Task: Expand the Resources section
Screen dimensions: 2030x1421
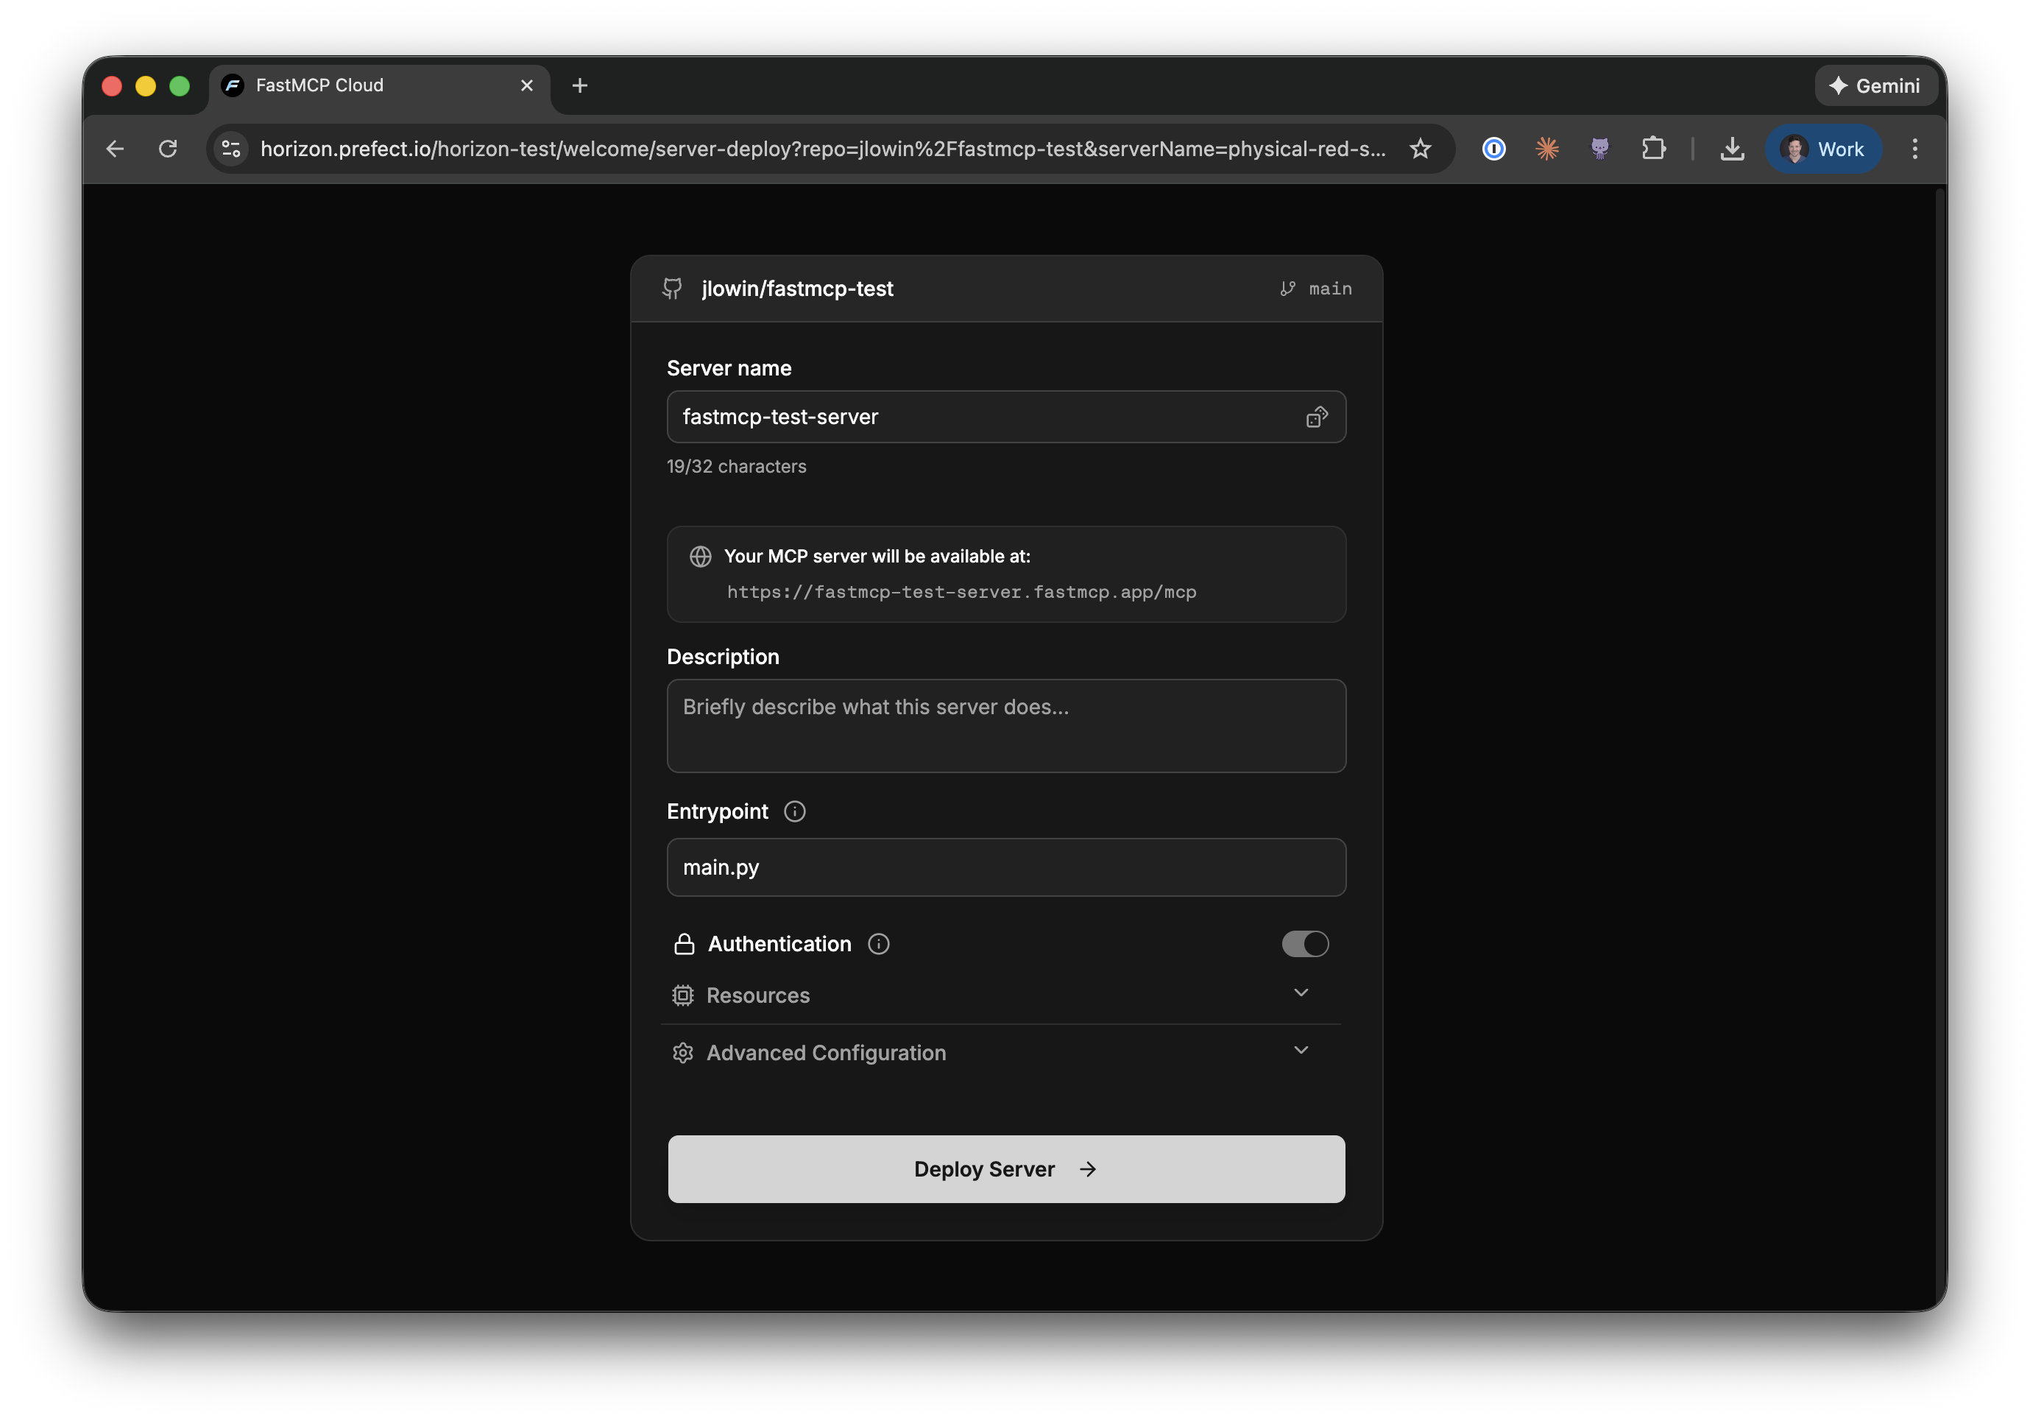Action: (x=1301, y=992)
